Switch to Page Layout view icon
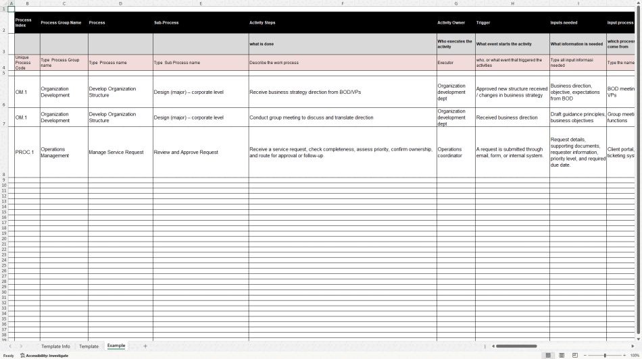The width and height of the screenshot is (642, 359). point(562,356)
